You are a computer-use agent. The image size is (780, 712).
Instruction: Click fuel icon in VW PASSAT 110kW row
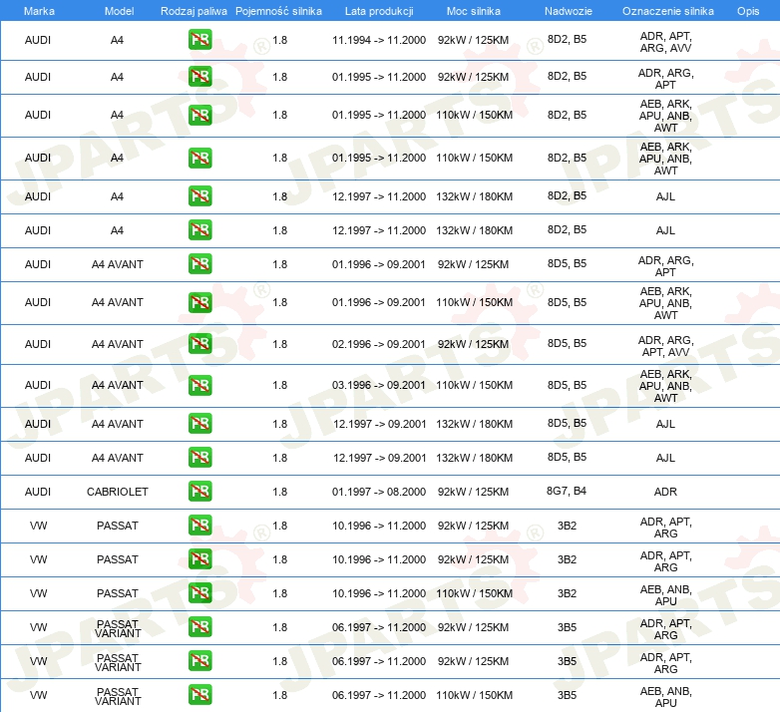199,593
